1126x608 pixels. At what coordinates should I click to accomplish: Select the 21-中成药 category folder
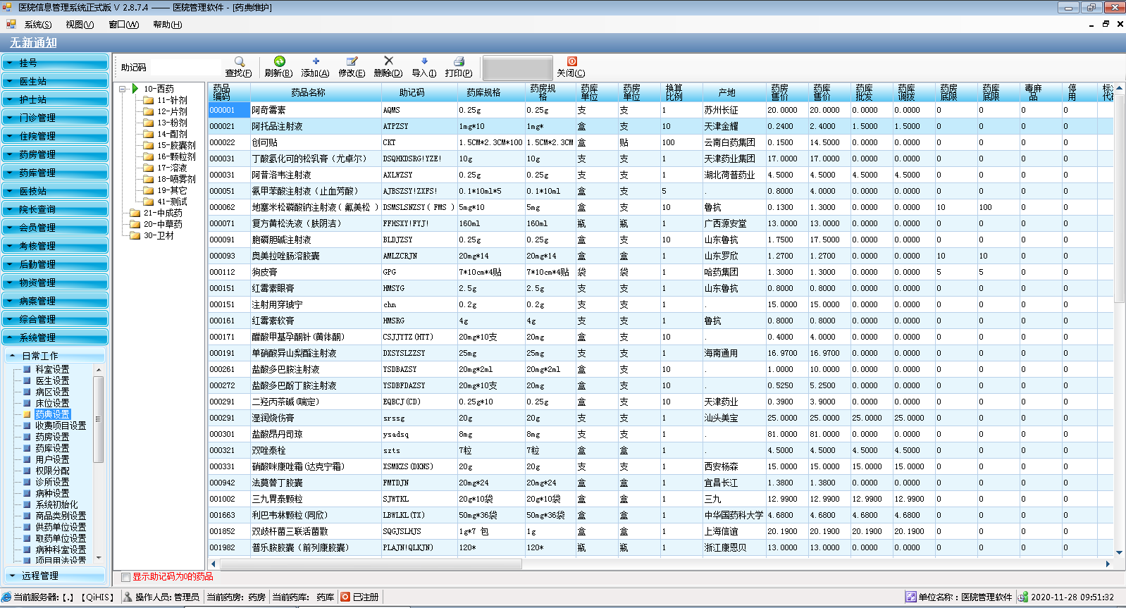coord(156,213)
